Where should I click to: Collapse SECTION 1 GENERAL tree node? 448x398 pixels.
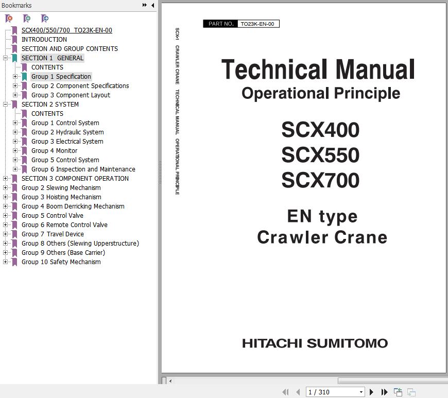click(x=5, y=58)
